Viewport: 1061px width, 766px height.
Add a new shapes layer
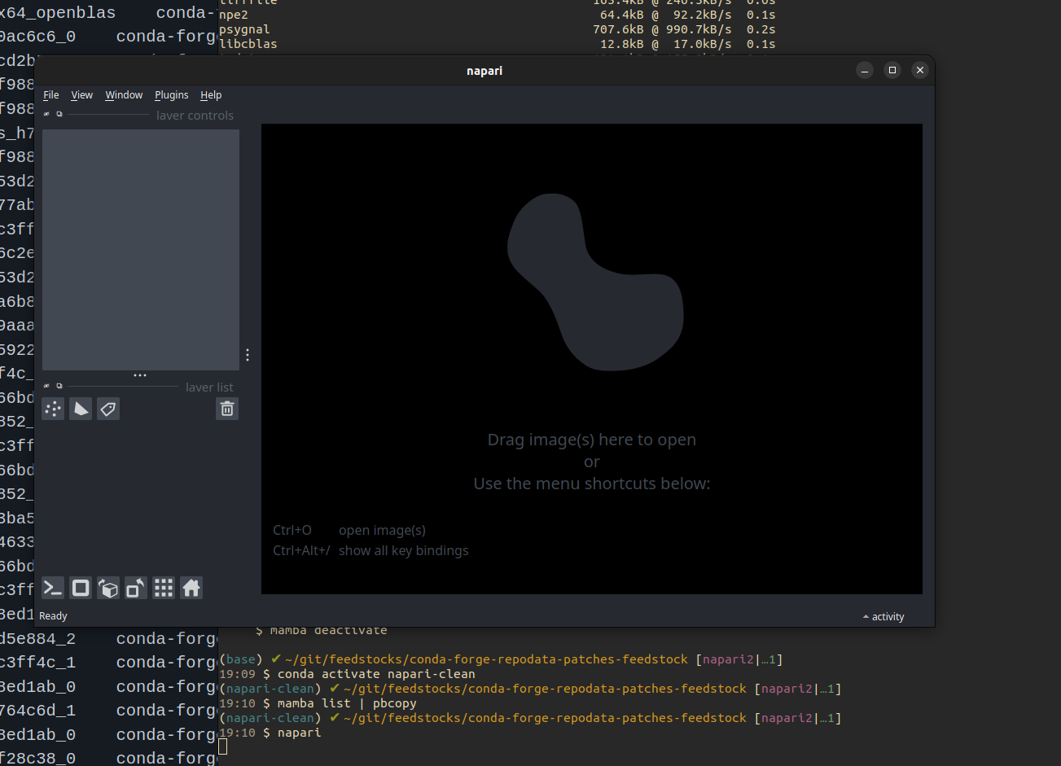pos(81,409)
